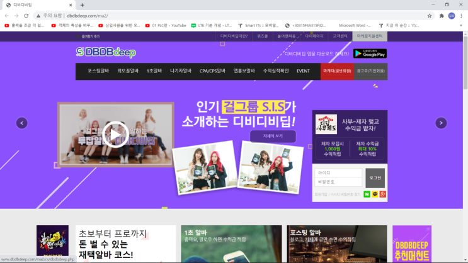This screenshot has height=263, width=468.
Task: Close the 디비디비딥 browser tab
Action: pyautogui.click(x=71, y=5)
